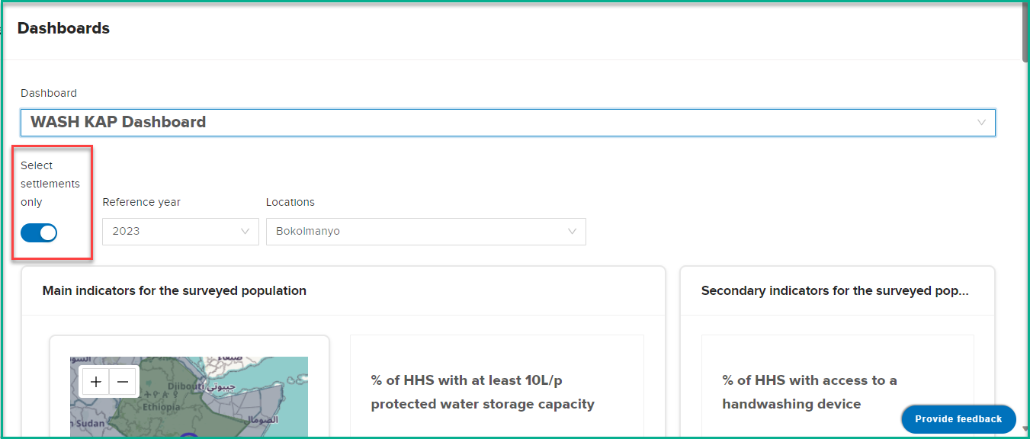The width and height of the screenshot is (1030, 439).
Task: Click the Dashboards page title
Action: pyautogui.click(x=63, y=28)
